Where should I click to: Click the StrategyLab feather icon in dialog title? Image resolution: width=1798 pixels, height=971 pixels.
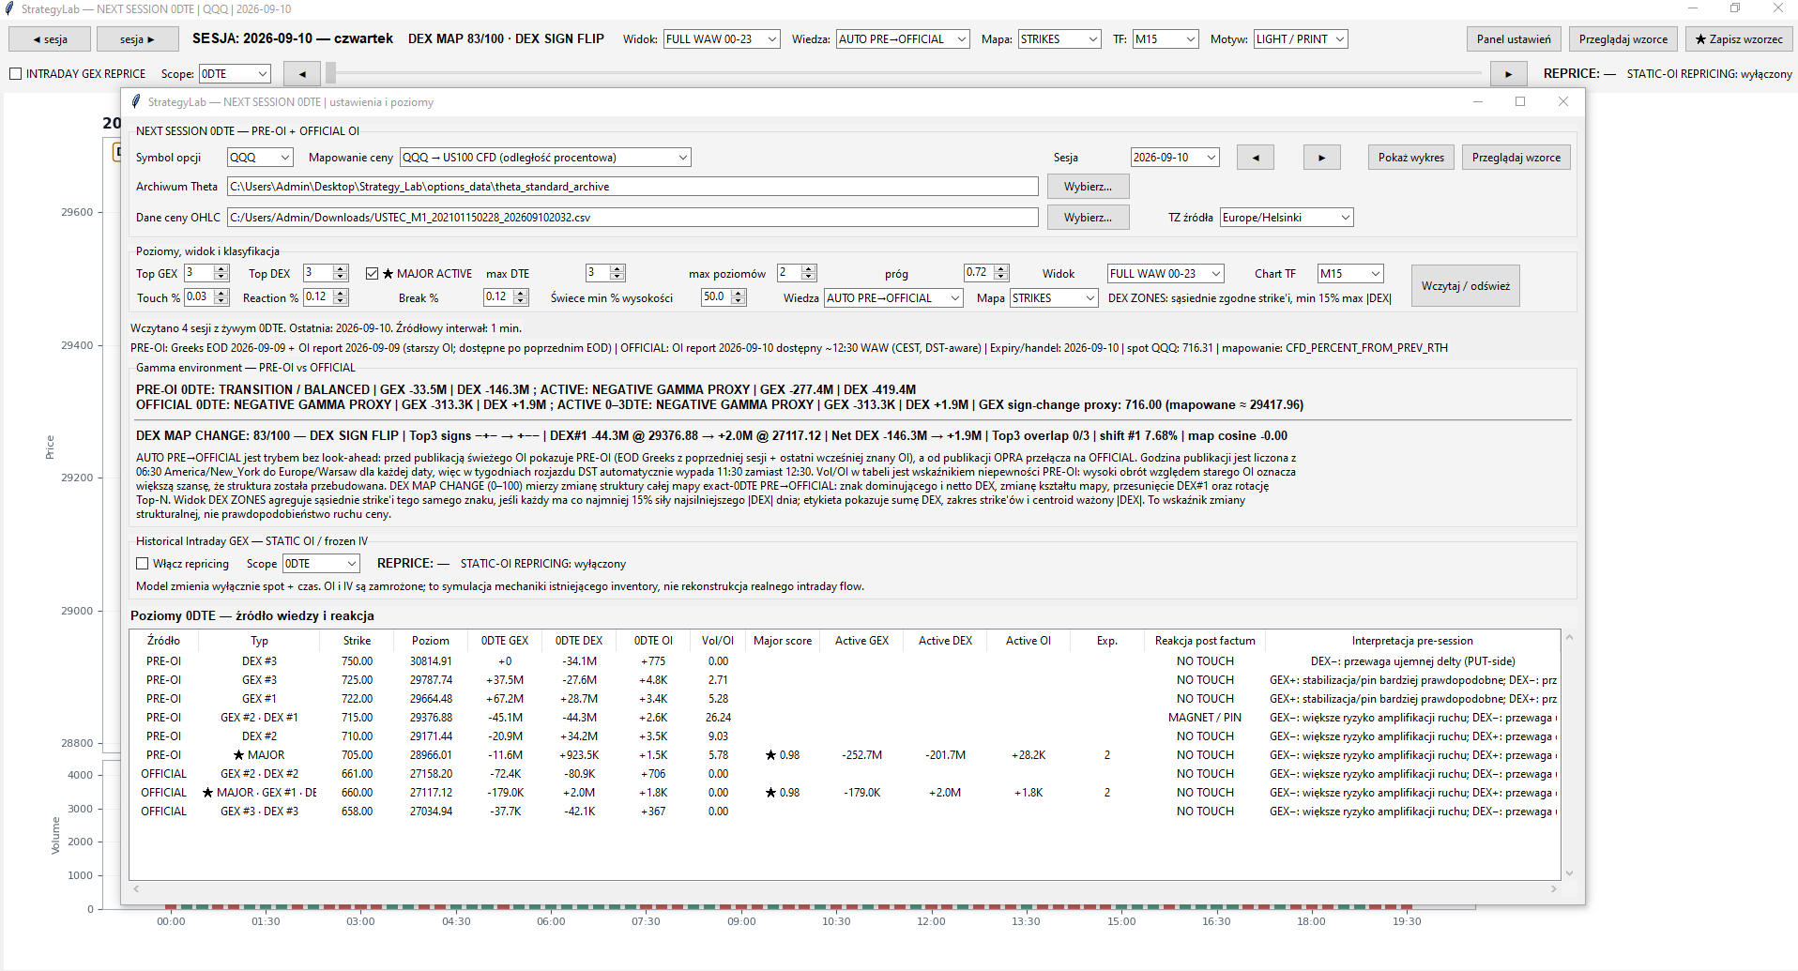point(136,101)
